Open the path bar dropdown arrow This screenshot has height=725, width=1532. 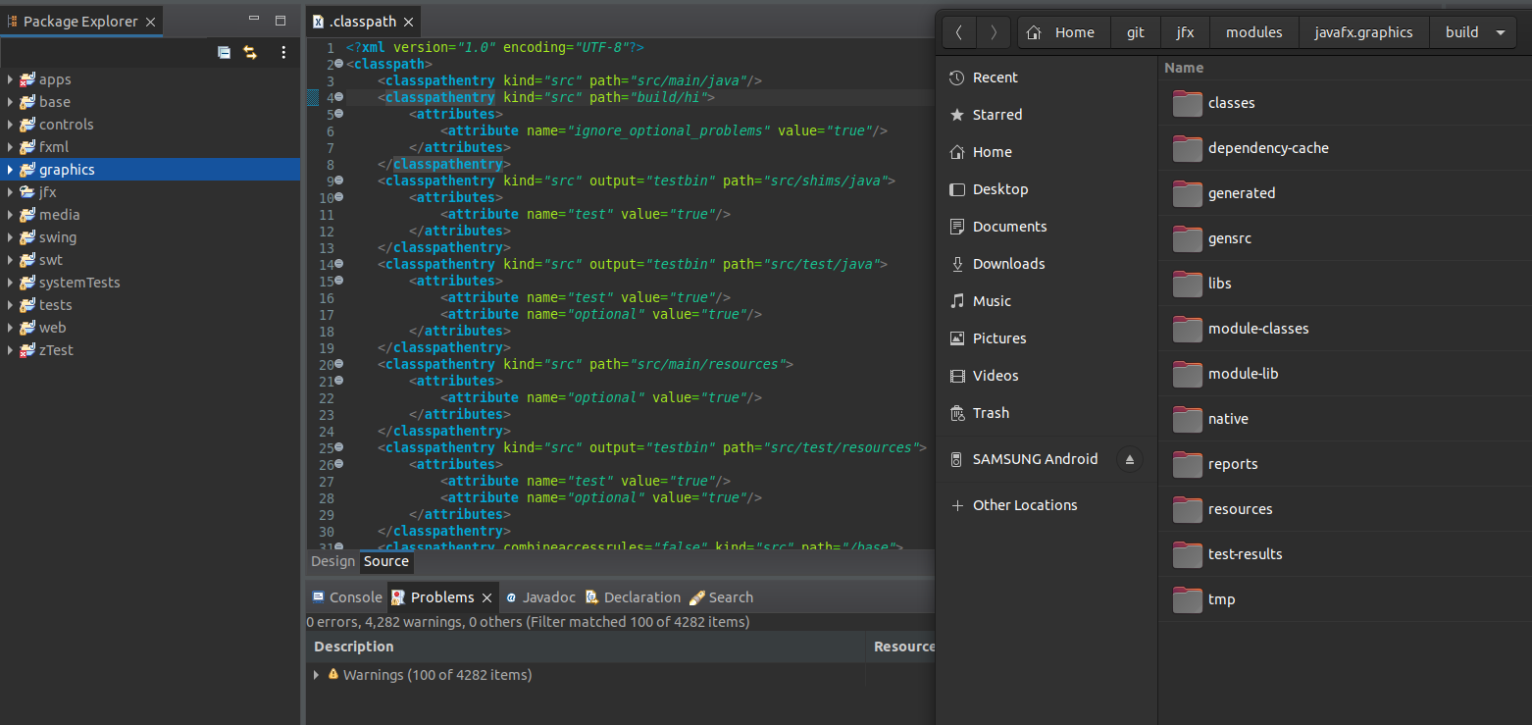point(1500,32)
